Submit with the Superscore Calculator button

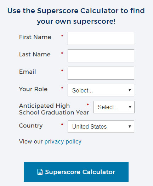(76, 172)
